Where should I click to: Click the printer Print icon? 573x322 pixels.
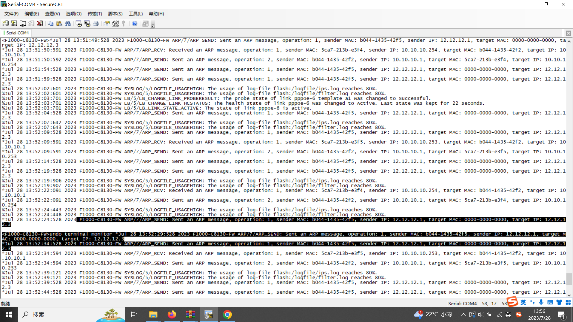point(96,24)
